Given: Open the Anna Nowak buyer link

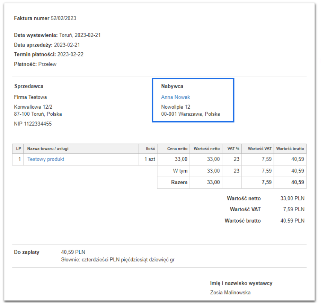Looking at the screenshot, I should tap(176, 97).
